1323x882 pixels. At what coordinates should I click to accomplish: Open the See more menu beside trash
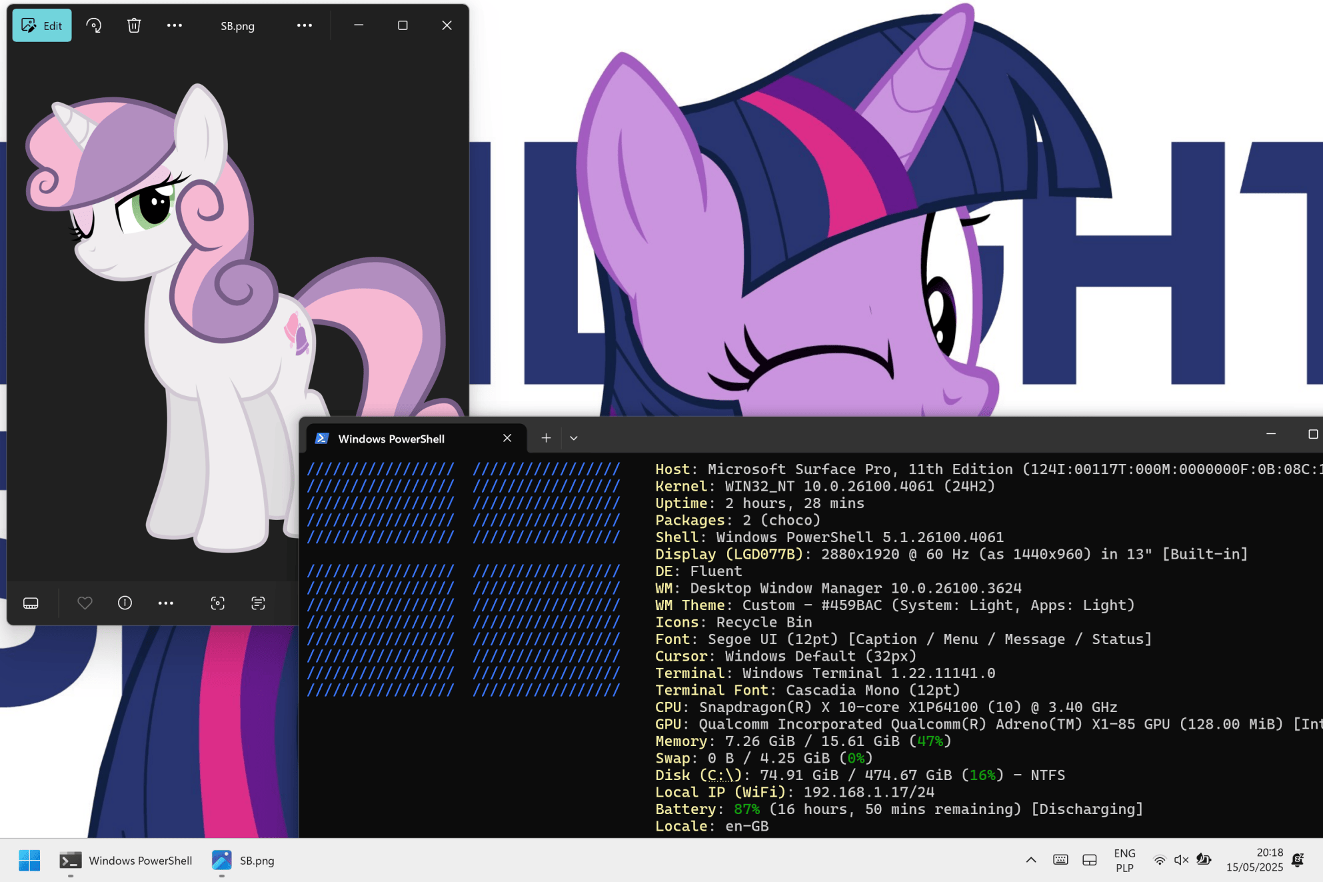pos(174,26)
